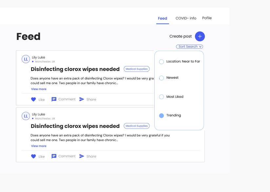This screenshot has height=192, width=270.
Task: Select the Most Liked radio option
Action: pos(161,97)
